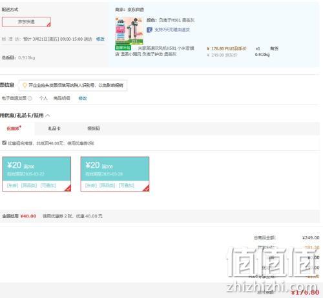Click the 7-day return support badge icon
This screenshot has height=298, width=323.
pos(149,30)
